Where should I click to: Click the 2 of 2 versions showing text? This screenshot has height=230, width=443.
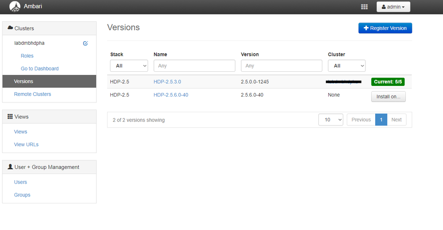[x=139, y=120]
